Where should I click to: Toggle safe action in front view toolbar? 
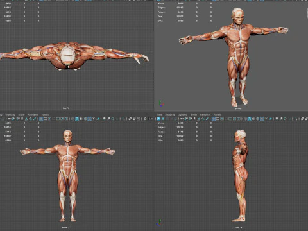[x=62, y=119]
